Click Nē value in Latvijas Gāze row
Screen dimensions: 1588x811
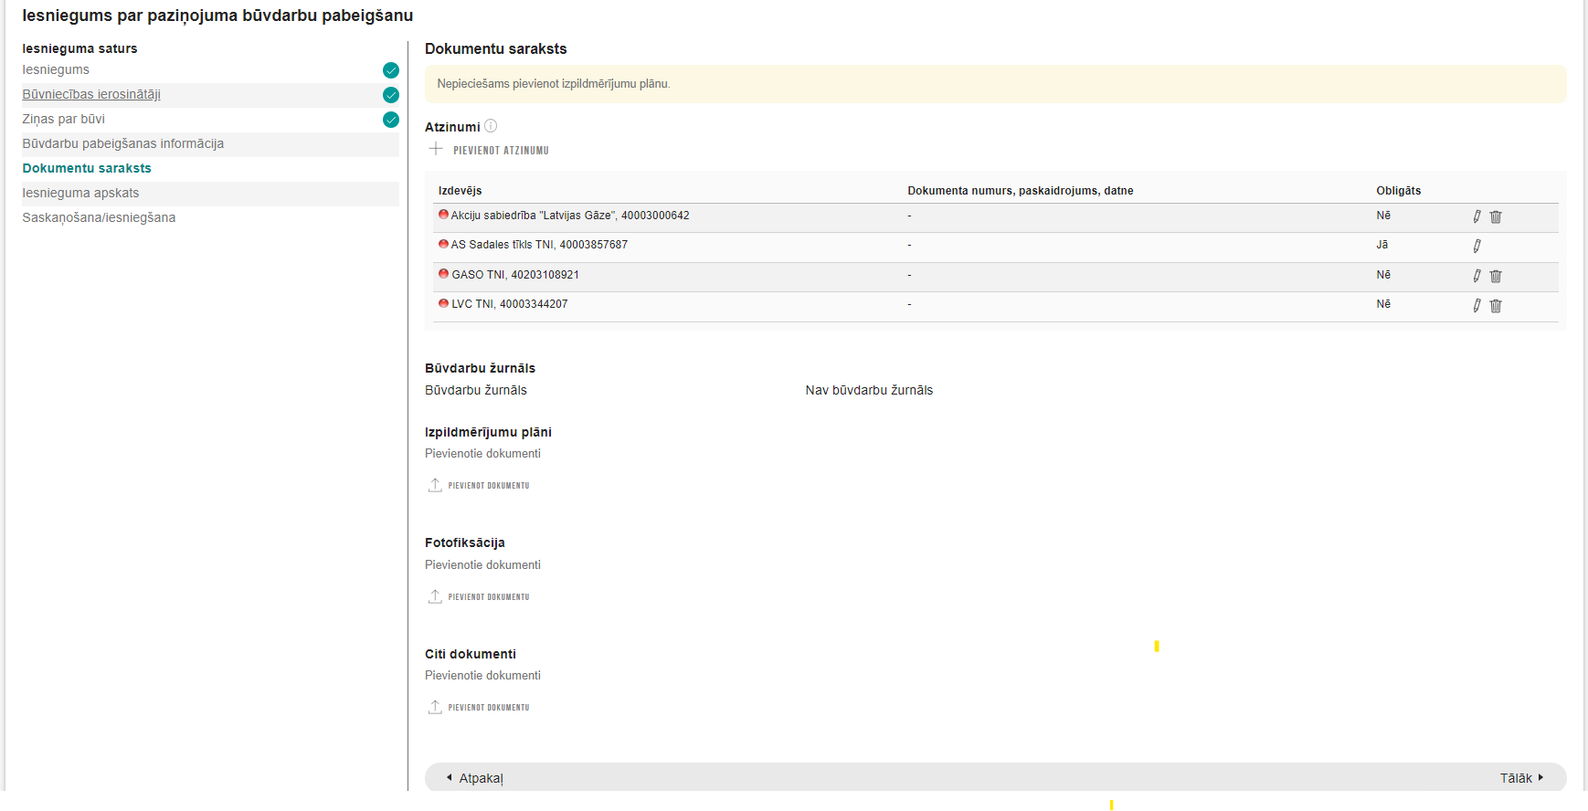[1383, 216]
